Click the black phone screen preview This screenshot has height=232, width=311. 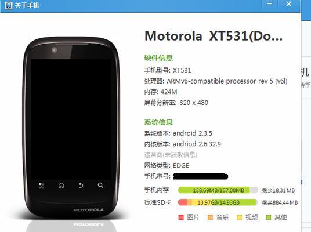click(x=71, y=119)
